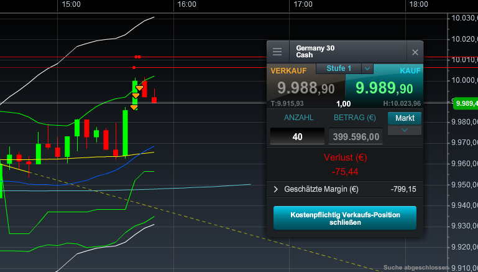Click the 15:00 time axis label

[71, 4]
